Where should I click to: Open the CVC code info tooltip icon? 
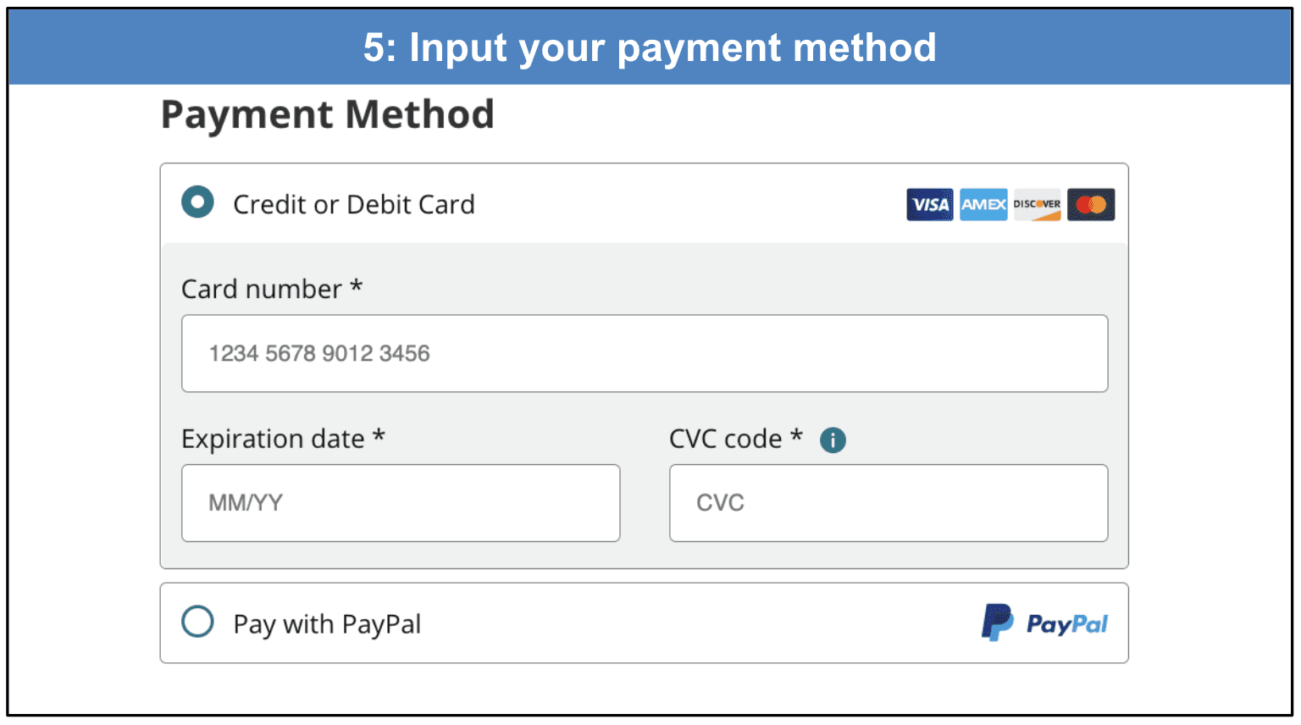coord(833,440)
